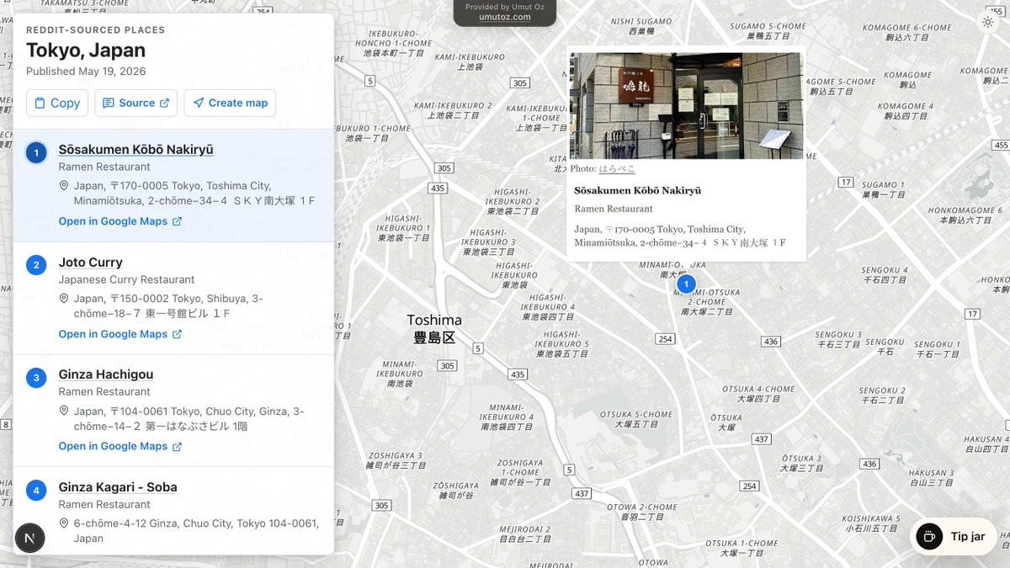Image resolution: width=1010 pixels, height=568 pixels.
Task: Click the Ōtsuka 大塚 map label
Action: tap(726, 422)
